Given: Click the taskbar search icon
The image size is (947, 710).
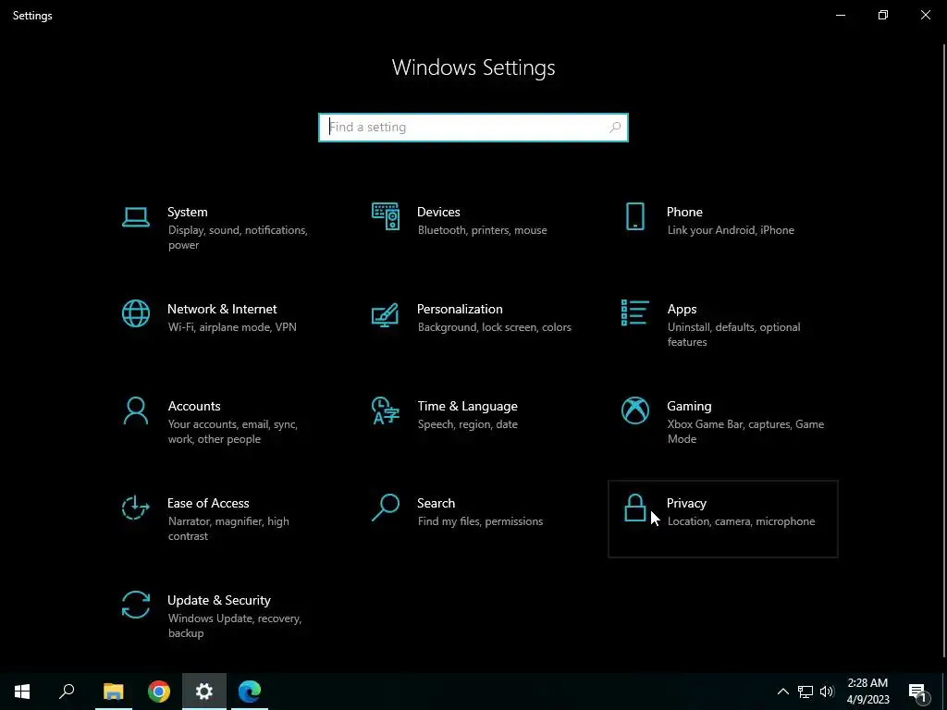Looking at the screenshot, I should pos(67,692).
